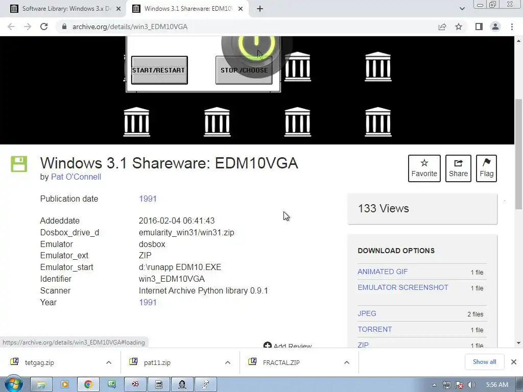Reload the archive.org page
This screenshot has width=523, height=392.
(44, 27)
